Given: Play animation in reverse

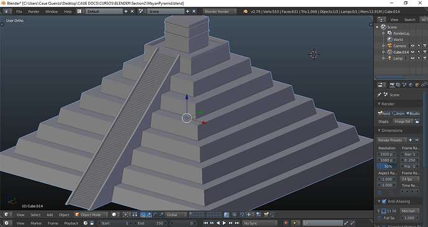Looking at the screenshot, I should coord(218,223).
